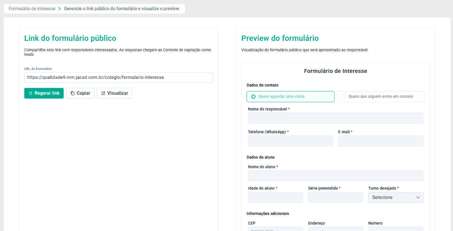Focus the Nome do responsável field

point(336,118)
